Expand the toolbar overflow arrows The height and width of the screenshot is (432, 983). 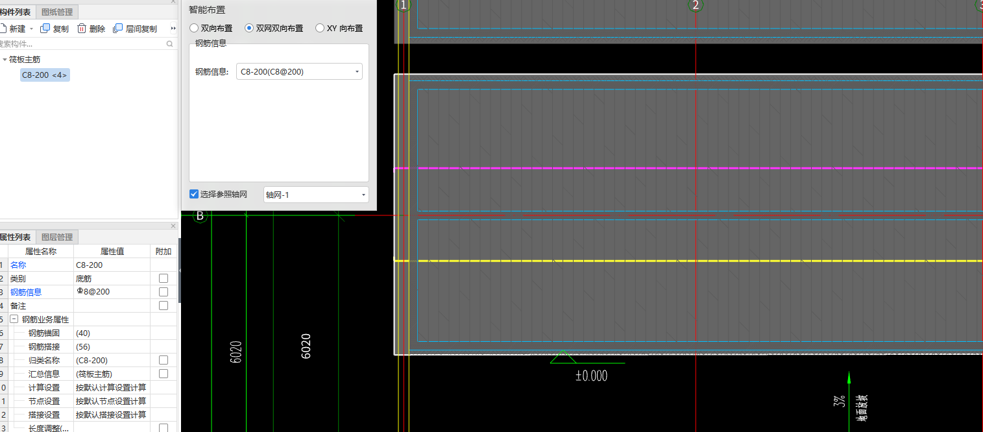click(173, 29)
